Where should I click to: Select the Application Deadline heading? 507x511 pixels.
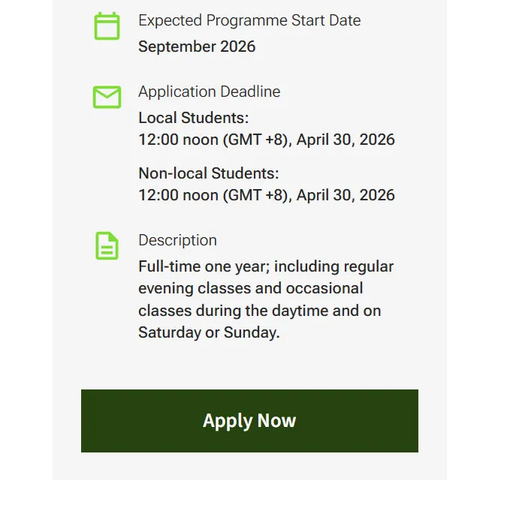[x=209, y=92]
